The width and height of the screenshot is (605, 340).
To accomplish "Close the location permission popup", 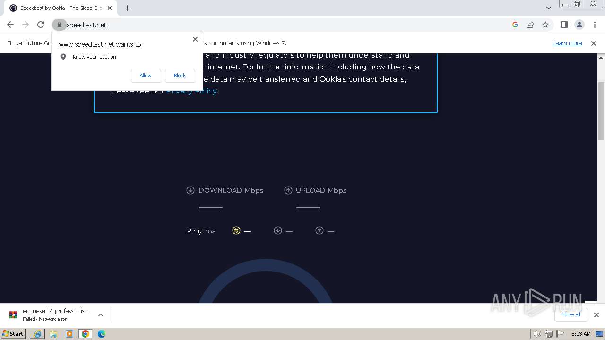I will coord(195,39).
